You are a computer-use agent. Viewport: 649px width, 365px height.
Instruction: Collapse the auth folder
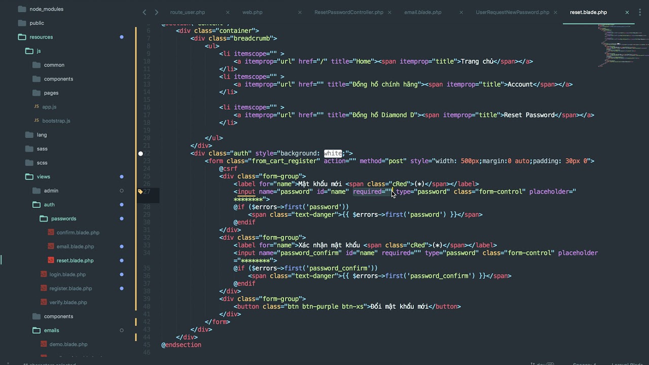tap(36, 204)
